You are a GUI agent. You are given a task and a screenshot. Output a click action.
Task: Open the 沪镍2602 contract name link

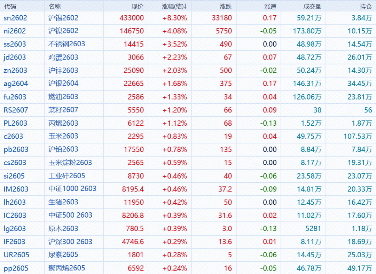pyautogui.click(x=63, y=31)
